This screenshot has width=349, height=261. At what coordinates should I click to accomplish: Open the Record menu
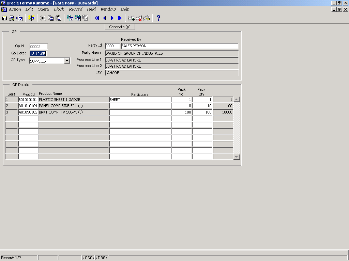point(75,9)
